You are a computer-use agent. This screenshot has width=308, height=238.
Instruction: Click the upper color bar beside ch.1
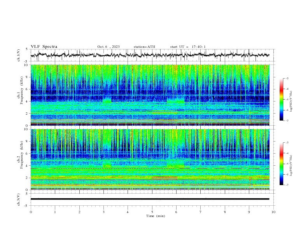282,99
